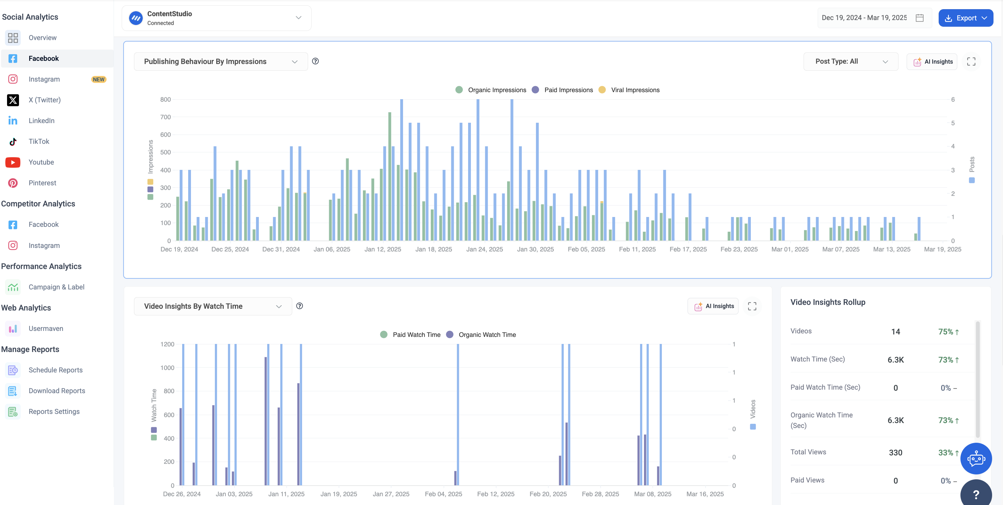This screenshot has width=1003, height=505.
Task: Click the Usermaven bar chart icon
Action: tap(13, 328)
